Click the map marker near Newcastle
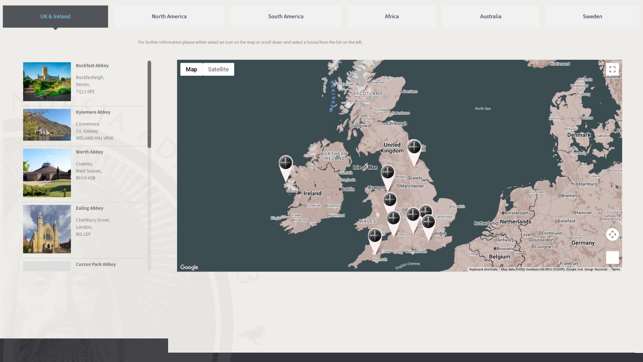Viewport: 643px width, 362px height. coord(414,147)
